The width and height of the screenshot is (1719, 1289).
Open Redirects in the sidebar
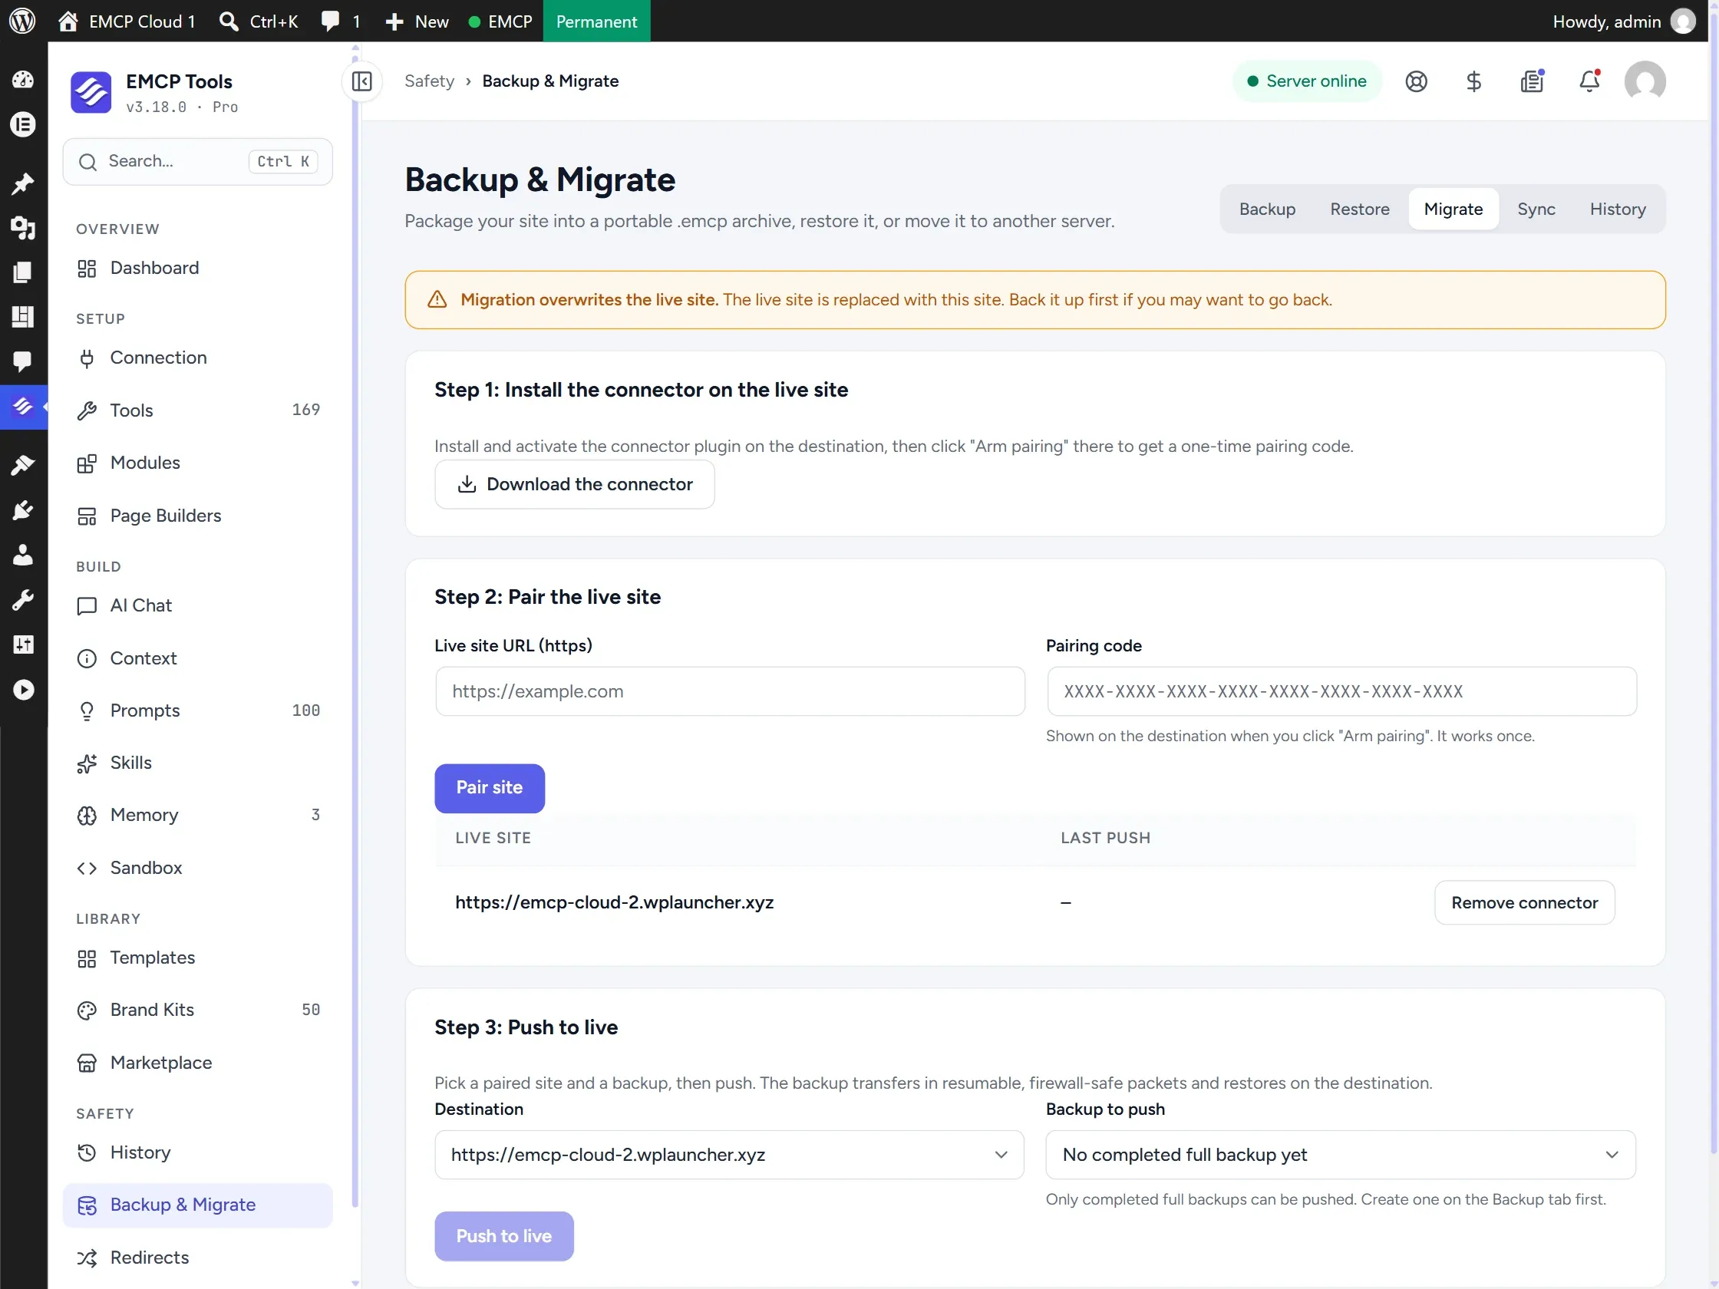197,1257
